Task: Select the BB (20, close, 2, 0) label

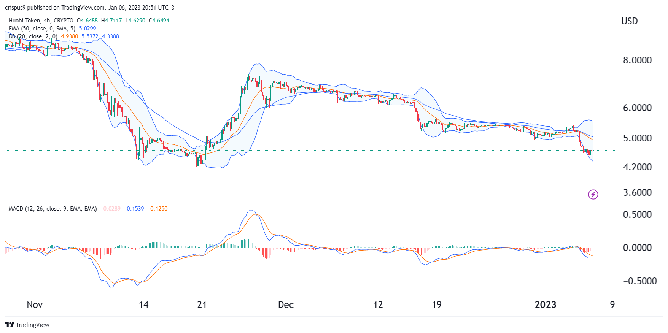Action: 33,36
